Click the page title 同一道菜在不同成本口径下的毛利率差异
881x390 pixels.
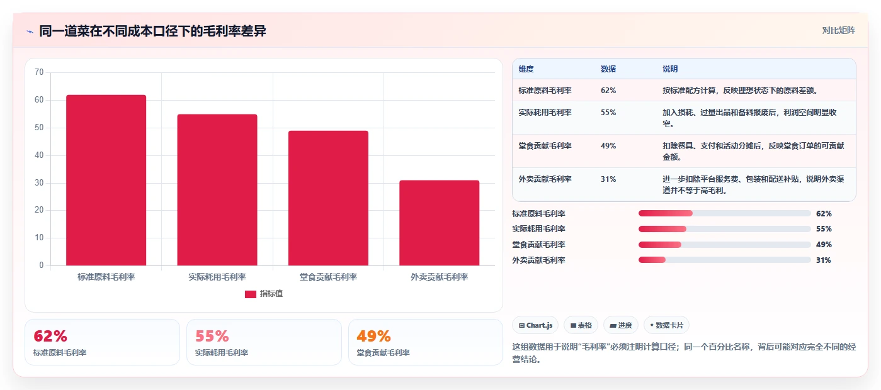(152, 31)
